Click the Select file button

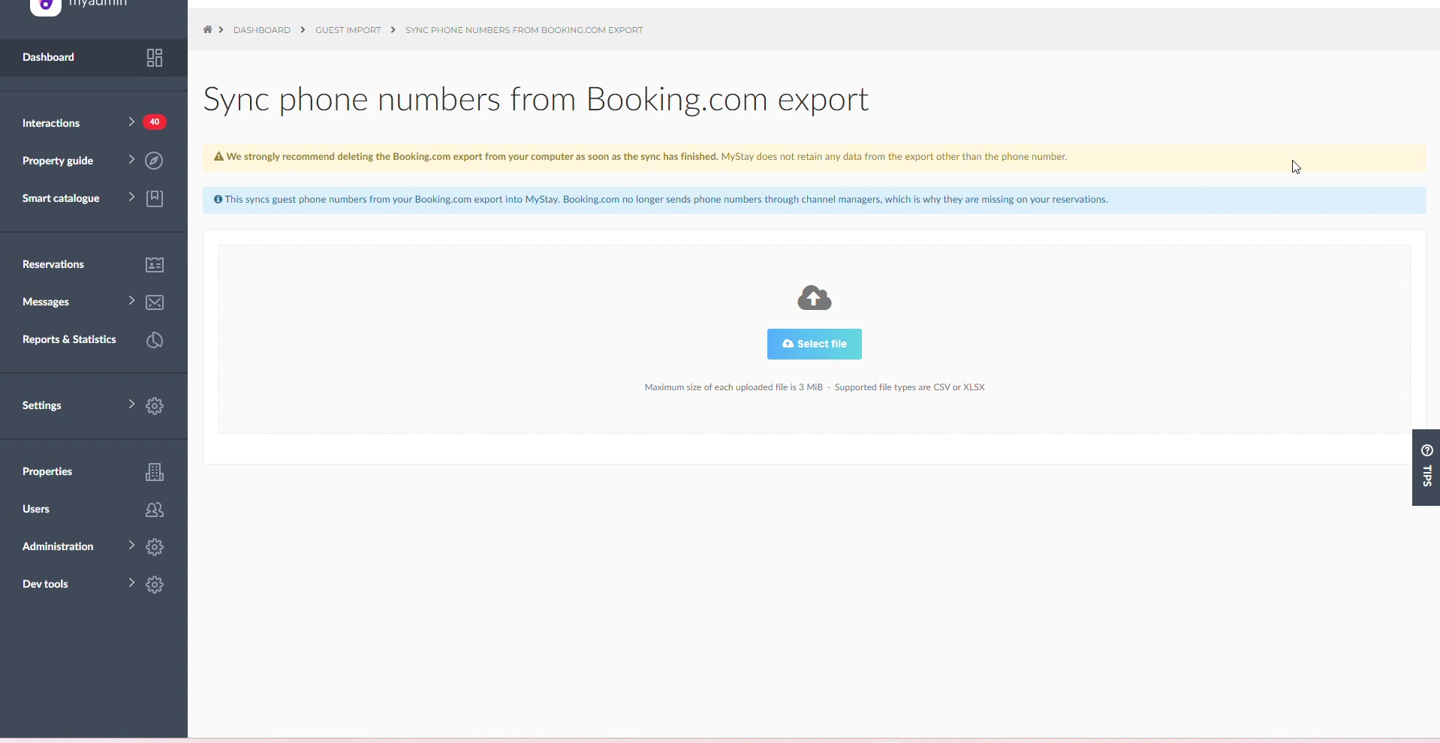point(815,344)
